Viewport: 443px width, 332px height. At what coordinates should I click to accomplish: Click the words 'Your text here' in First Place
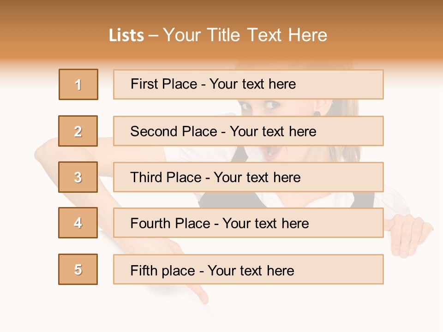(x=252, y=84)
